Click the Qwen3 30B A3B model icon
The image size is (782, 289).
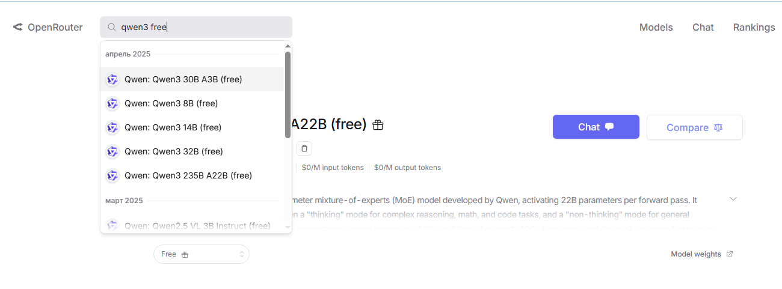(112, 79)
